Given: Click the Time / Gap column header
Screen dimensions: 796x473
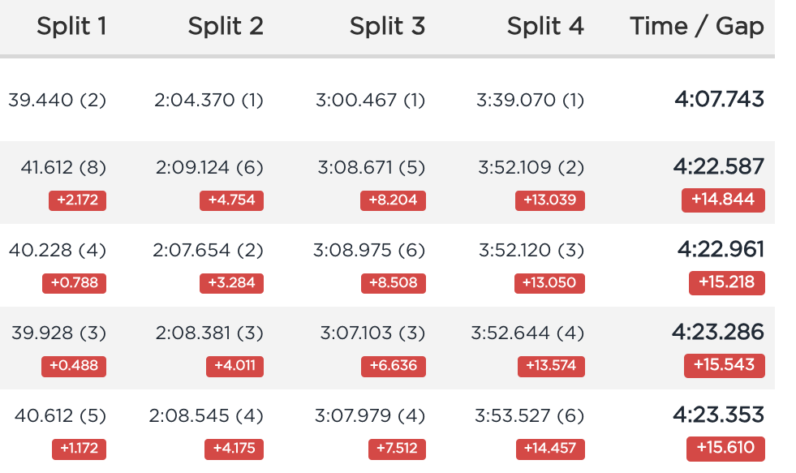Looking at the screenshot, I should pyautogui.click(x=697, y=26).
